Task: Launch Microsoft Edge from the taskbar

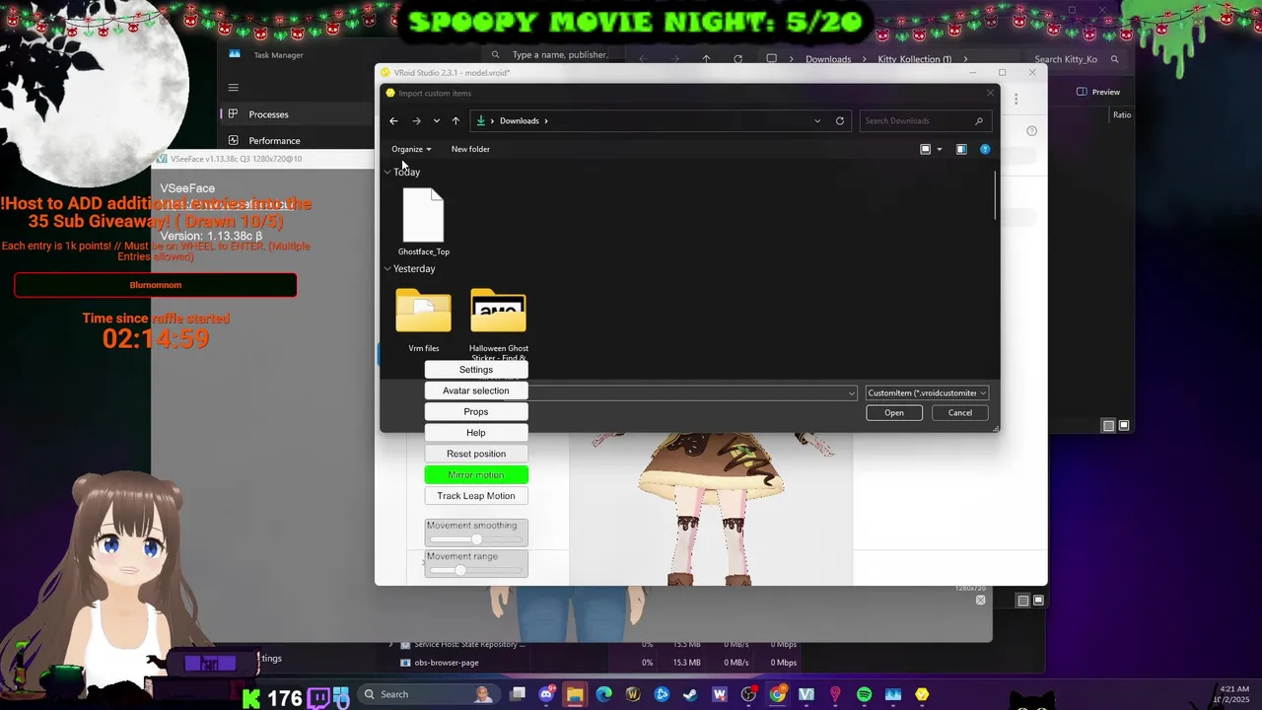Action: [x=603, y=694]
